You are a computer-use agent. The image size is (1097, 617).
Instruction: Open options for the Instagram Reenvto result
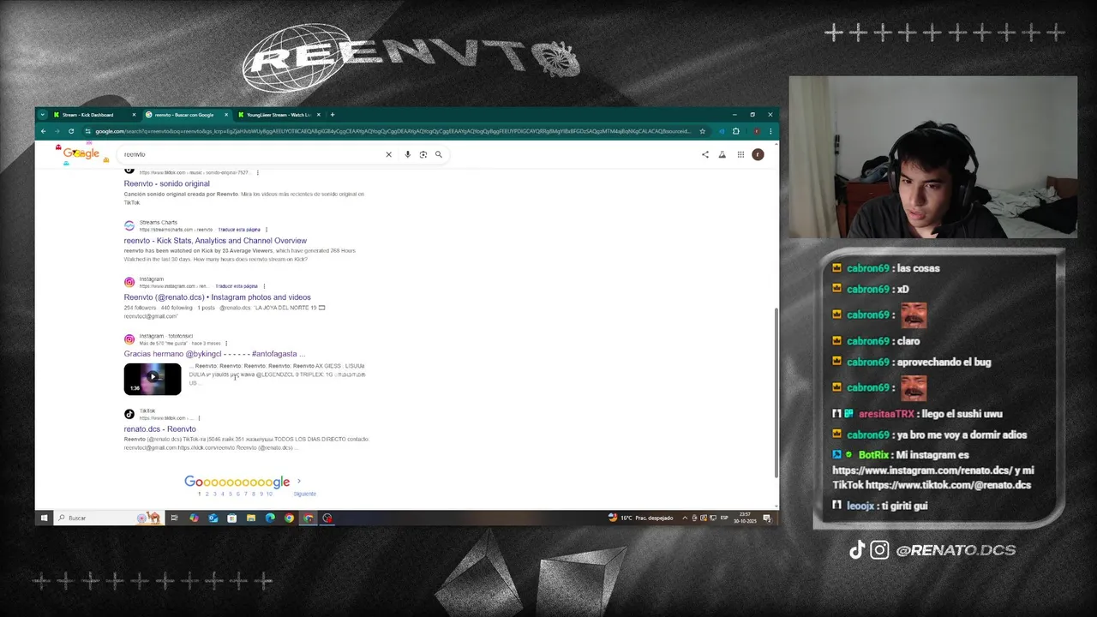(x=264, y=286)
